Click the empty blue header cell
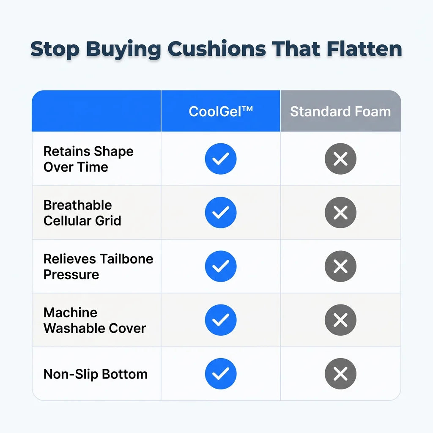Image resolution: width=433 pixels, height=433 pixels. 96,111
